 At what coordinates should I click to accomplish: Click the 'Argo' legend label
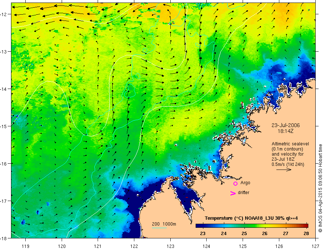[245, 183]
